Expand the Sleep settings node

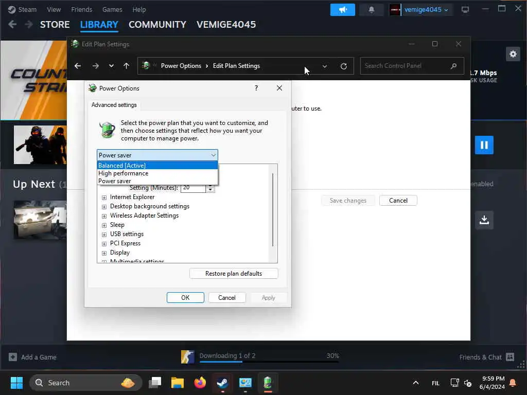pos(104,225)
